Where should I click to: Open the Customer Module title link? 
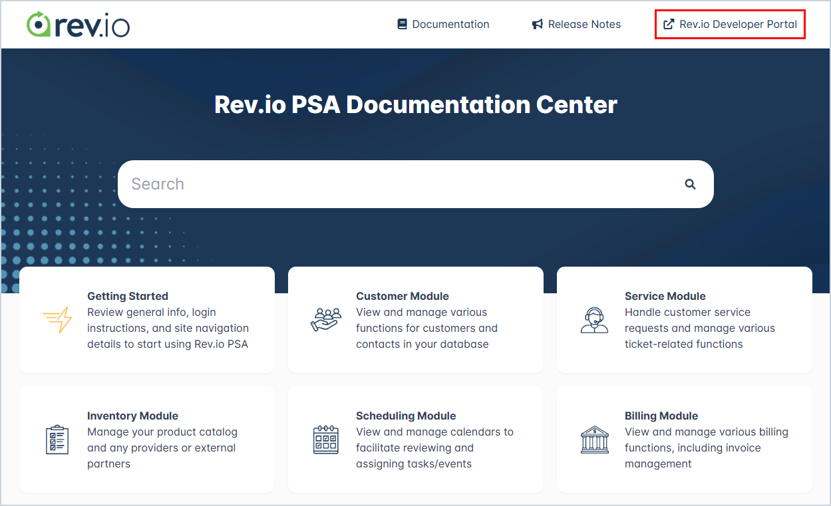pos(403,296)
